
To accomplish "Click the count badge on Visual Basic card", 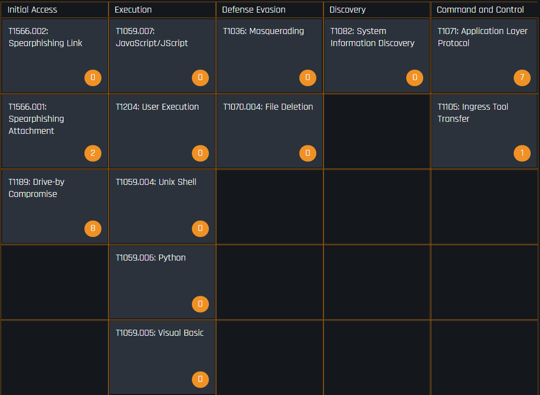I will pyautogui.click(x=200, y=380).
